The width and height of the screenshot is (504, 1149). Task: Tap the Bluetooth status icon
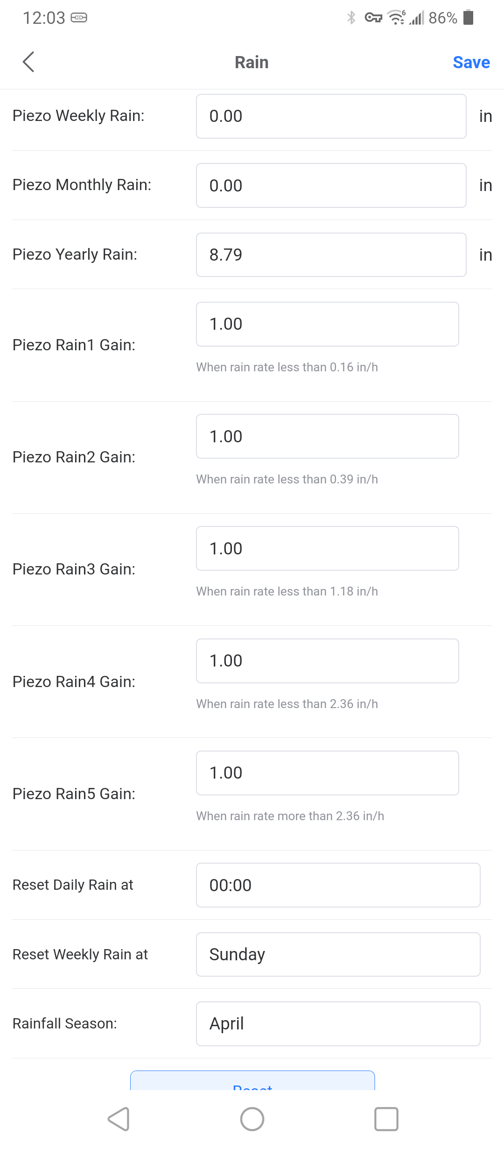pos(351,18)
